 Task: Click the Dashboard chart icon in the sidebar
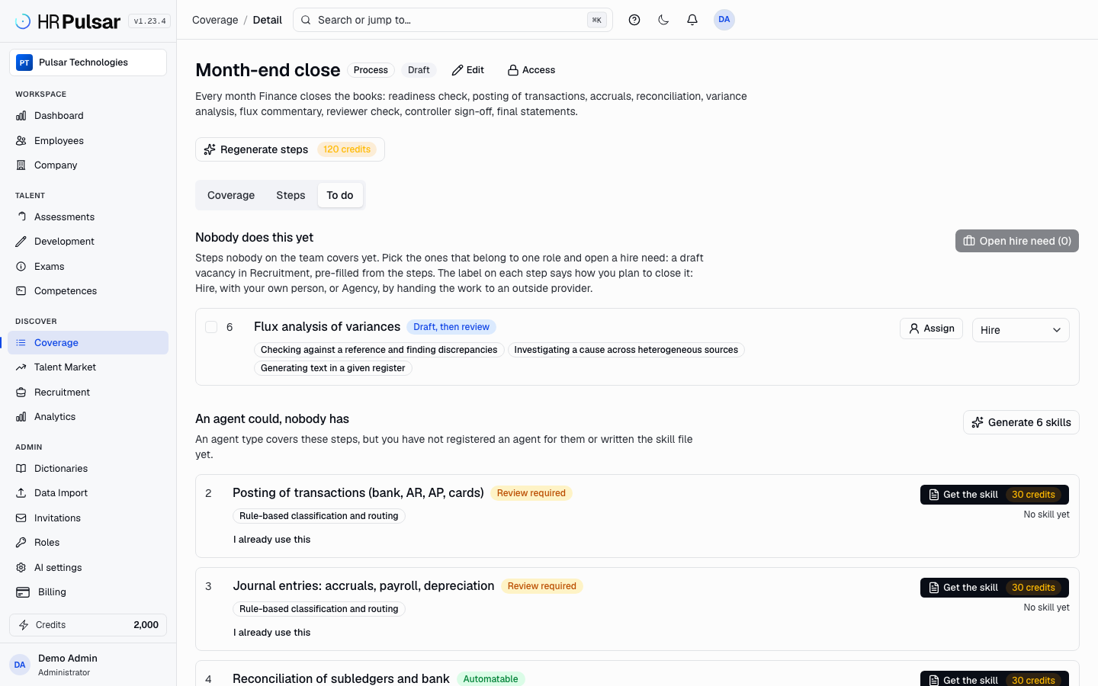[x=21, y=116]
